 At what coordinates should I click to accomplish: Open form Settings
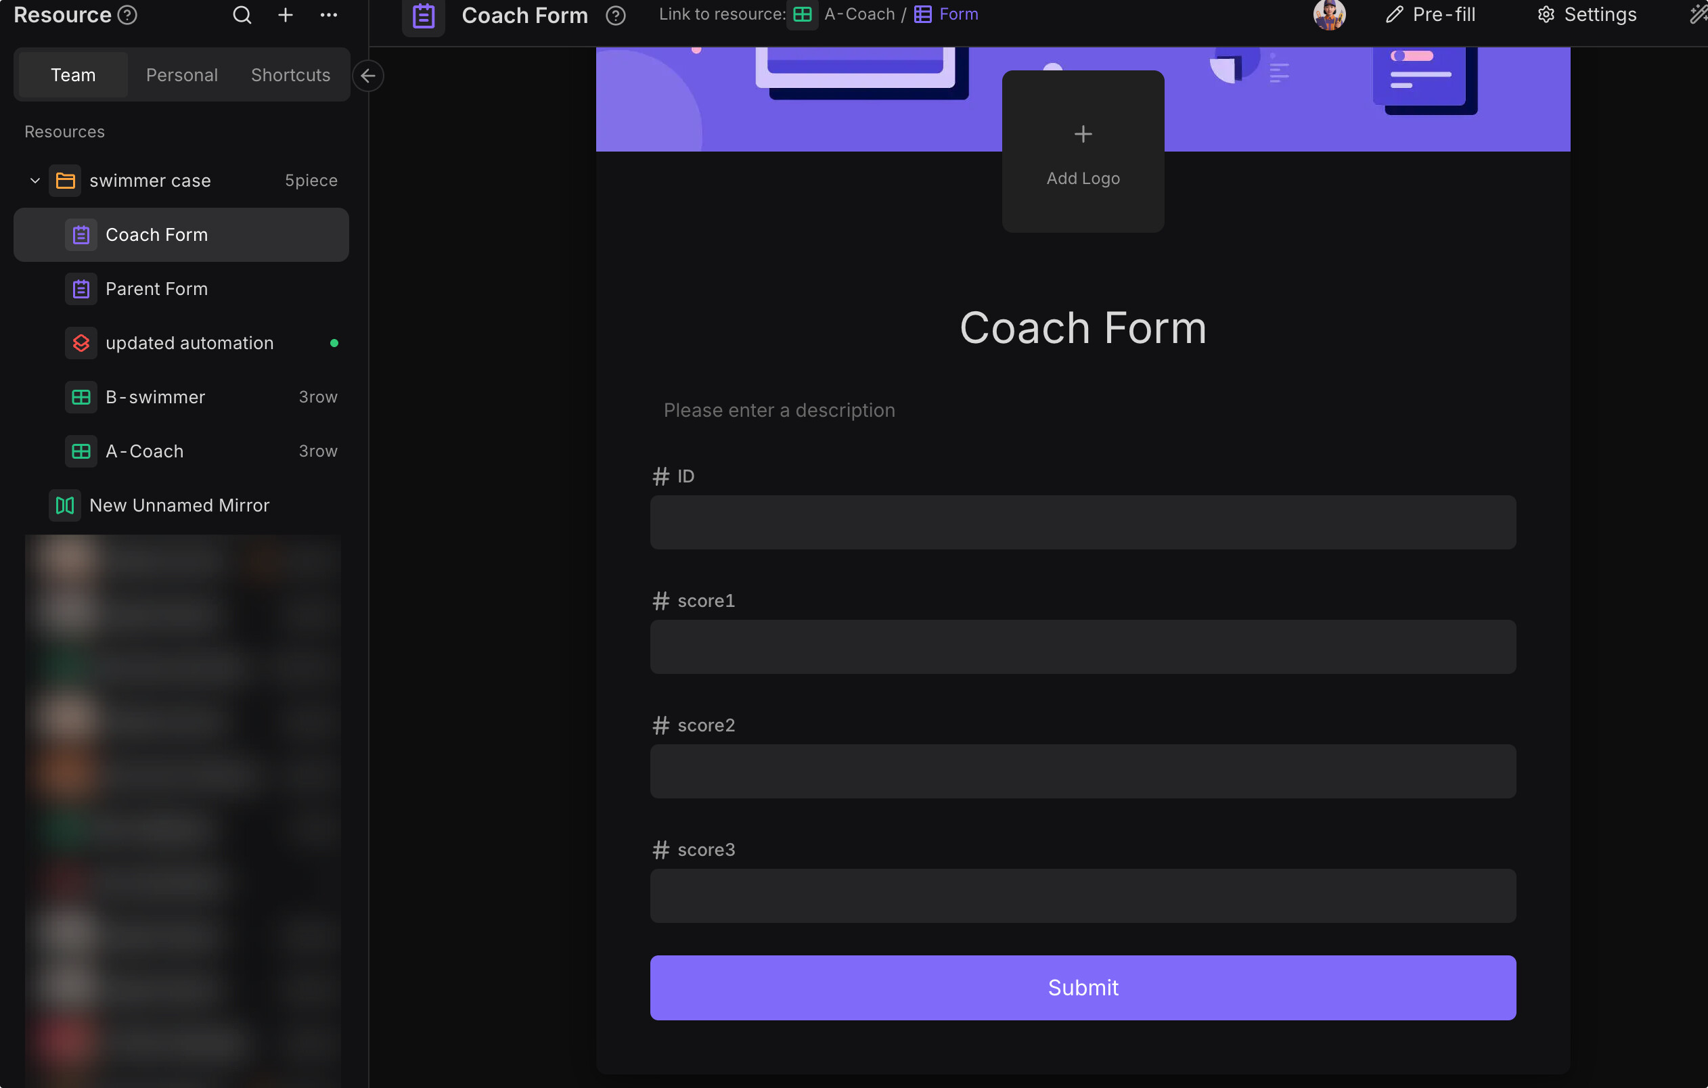coord(1588,15)
